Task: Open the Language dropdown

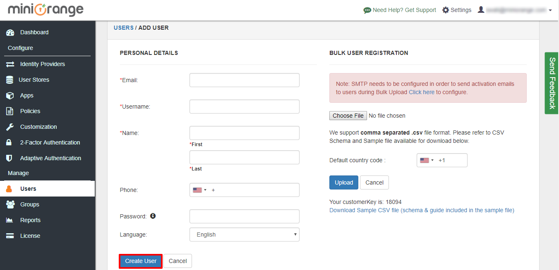Action: [244, 234]
